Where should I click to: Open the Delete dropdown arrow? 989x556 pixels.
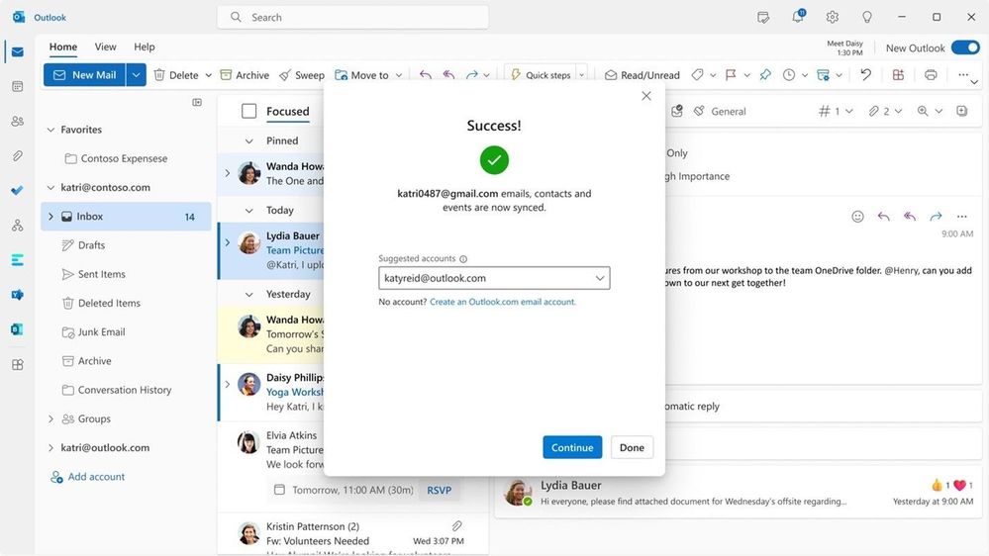[208, 75]
